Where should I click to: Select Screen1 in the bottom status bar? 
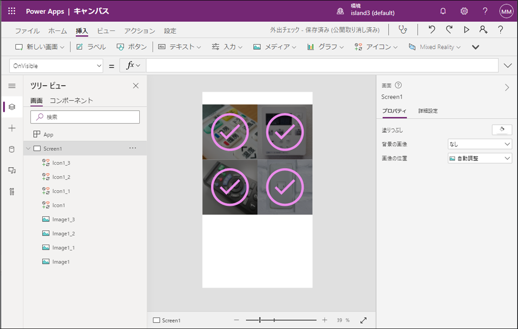click(x=167, y=320)
